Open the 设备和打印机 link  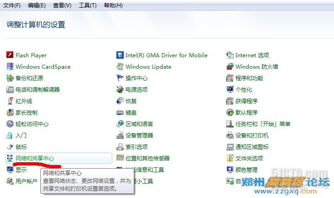[x=252, y=135]
